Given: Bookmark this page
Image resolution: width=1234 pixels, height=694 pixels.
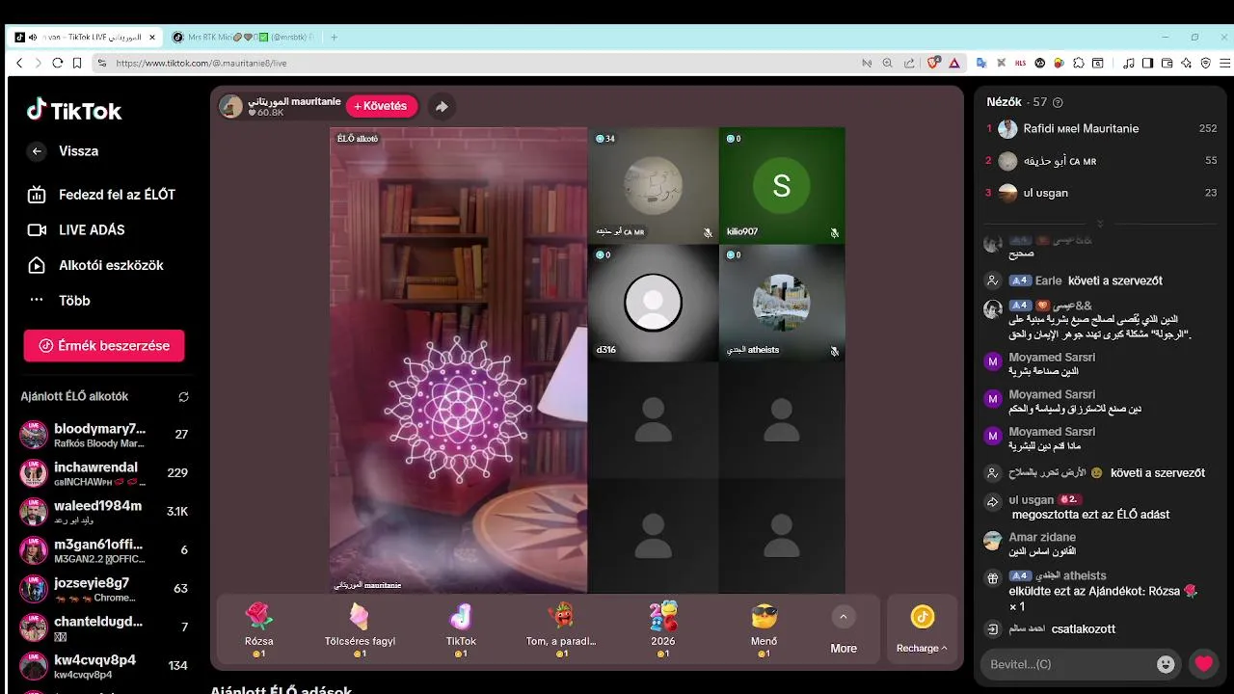Looking at the screenshot, I should (x=75, y=63).
